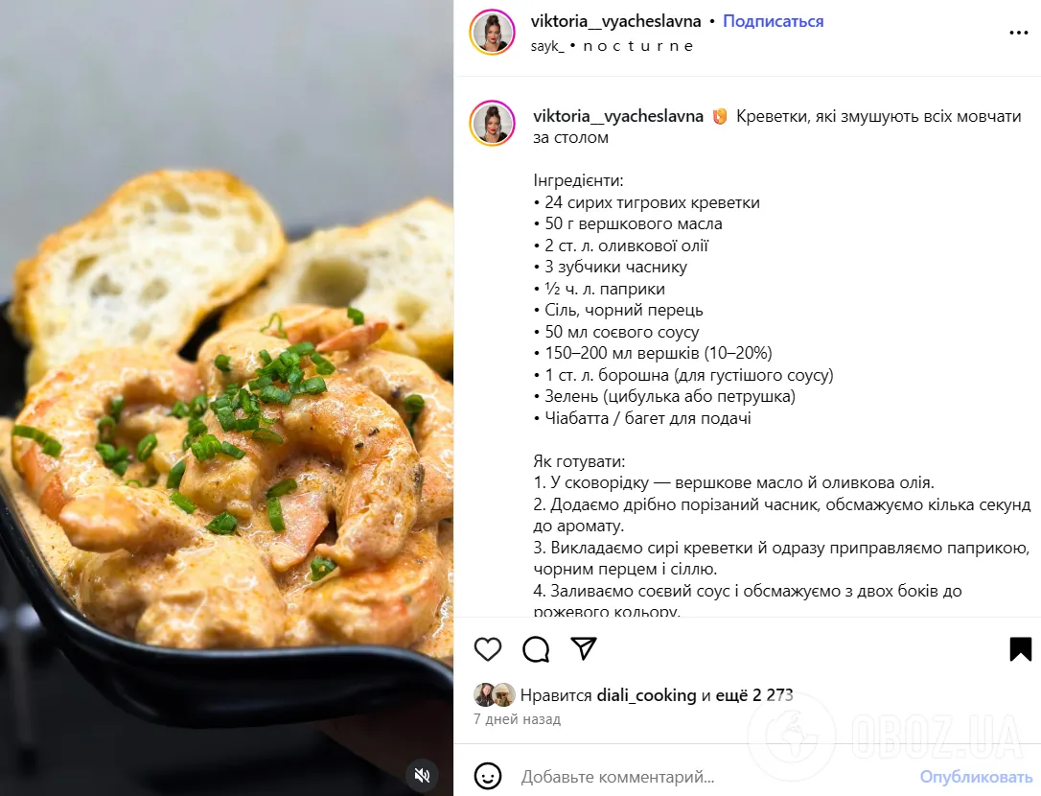
Task: Click the header profile avatar
Action: pyautogui.click(x=493, y=32)
